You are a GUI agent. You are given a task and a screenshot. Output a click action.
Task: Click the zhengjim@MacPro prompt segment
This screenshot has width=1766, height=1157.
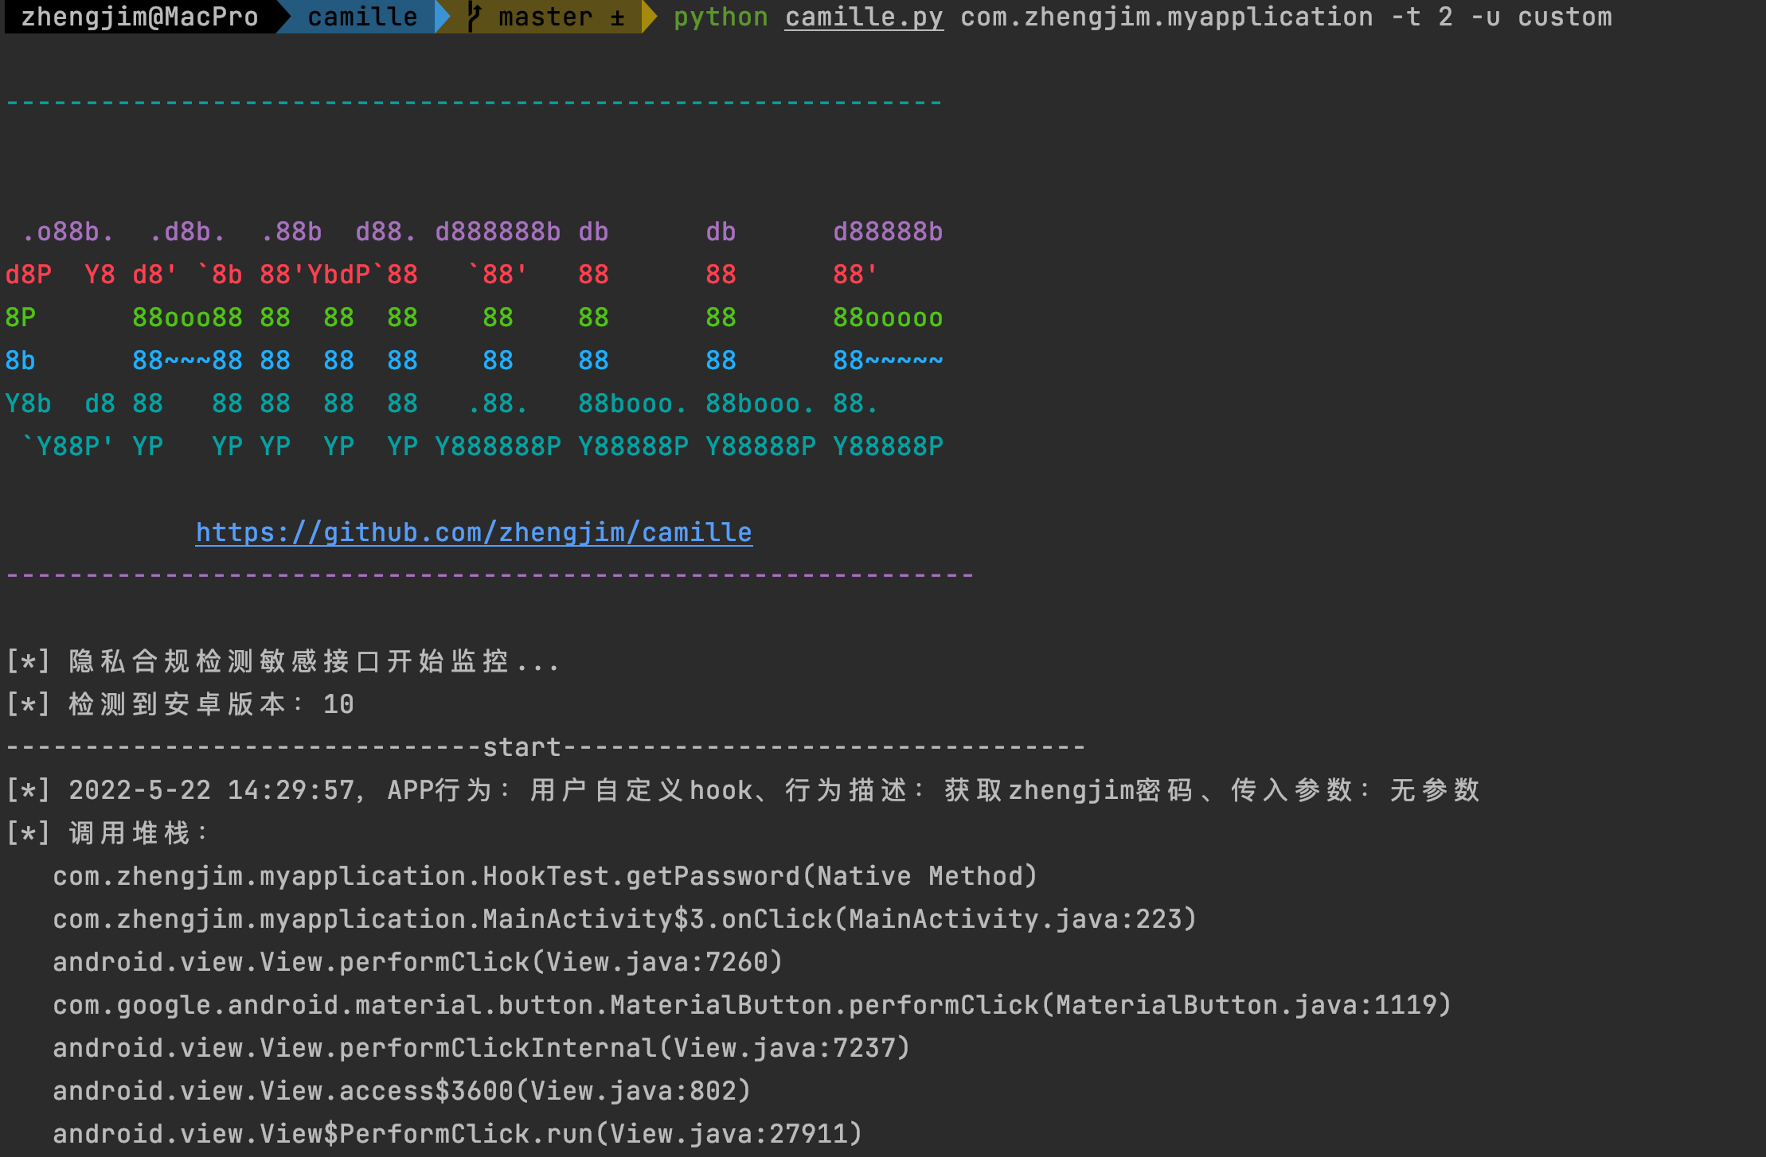(139, 17)
